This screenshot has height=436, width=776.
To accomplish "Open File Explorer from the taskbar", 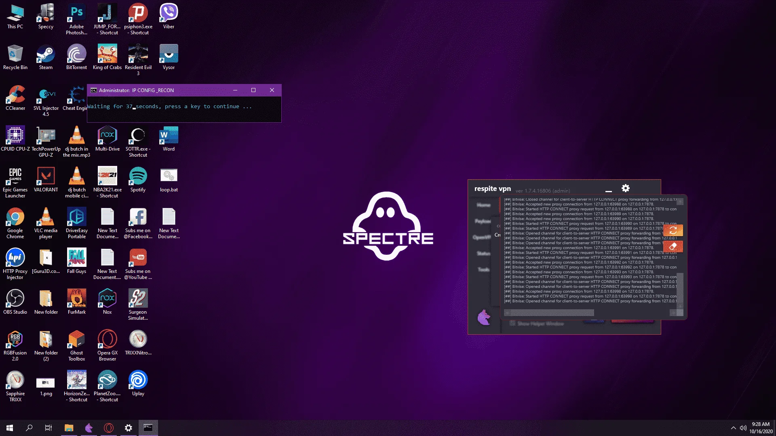I will (x=69, y=428).
